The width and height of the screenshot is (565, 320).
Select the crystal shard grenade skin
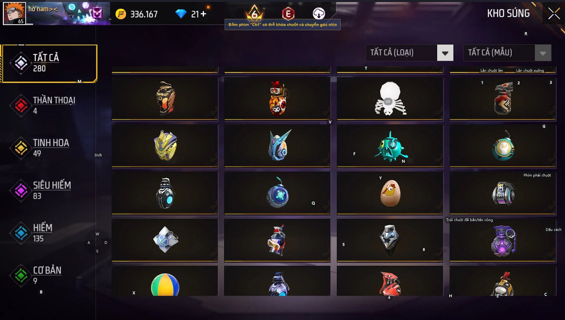(x=165, y=240)
